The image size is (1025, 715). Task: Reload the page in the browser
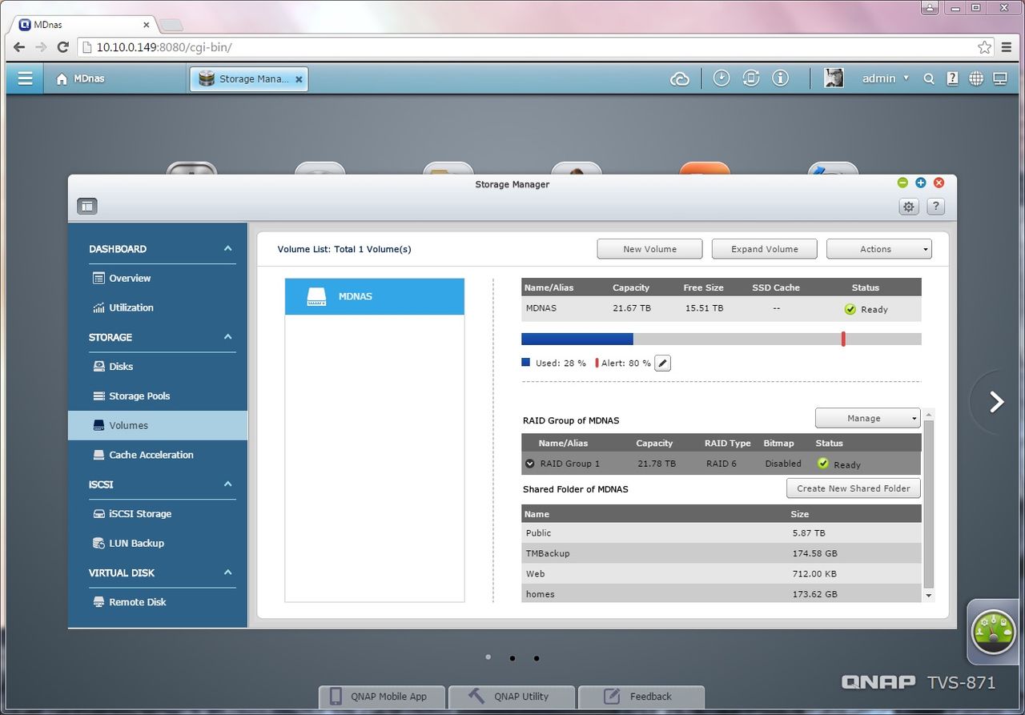pos(63,47)
